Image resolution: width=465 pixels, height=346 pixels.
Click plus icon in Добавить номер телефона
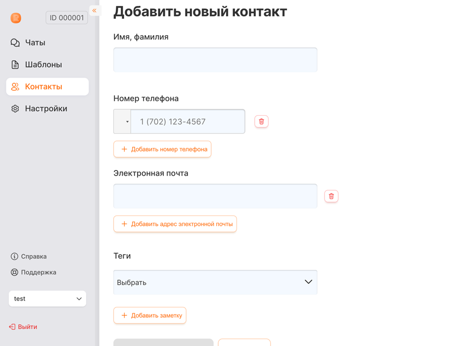click(124, 149)
